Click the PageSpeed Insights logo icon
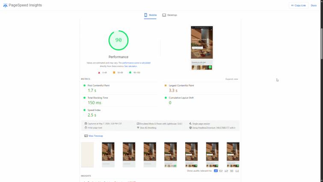Screen dimensions: 323x182 point(6,6)
